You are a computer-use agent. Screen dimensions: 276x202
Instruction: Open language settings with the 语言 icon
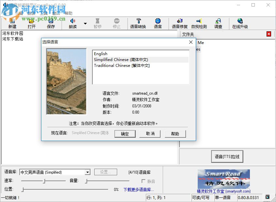pyautogui.click(x=158, y=23)
